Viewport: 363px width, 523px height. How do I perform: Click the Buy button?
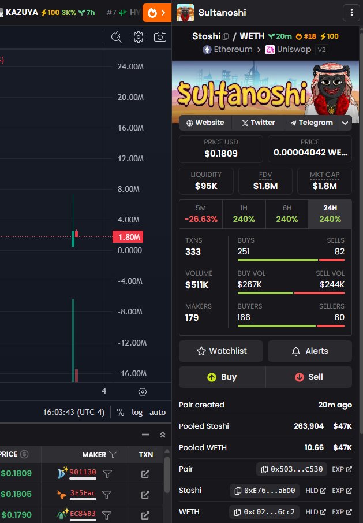click(x=222, y=377)
